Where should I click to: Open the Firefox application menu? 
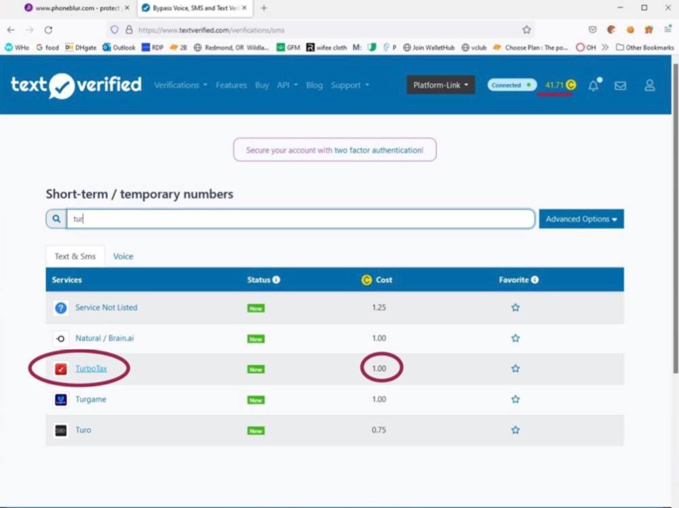point(667,30)
